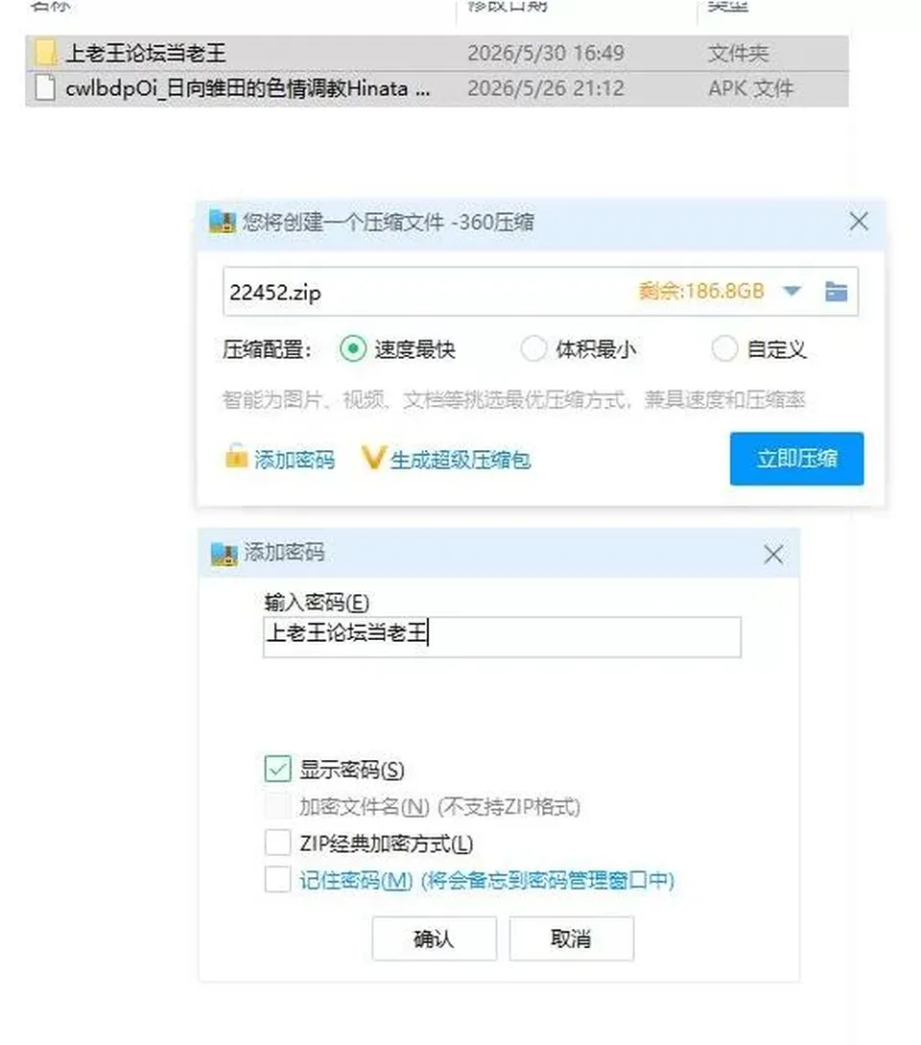The image size is (921, 1045).
Task: Click into the 输入密码(E) password field
Action: pyautogui.click(x=502, y=636)
